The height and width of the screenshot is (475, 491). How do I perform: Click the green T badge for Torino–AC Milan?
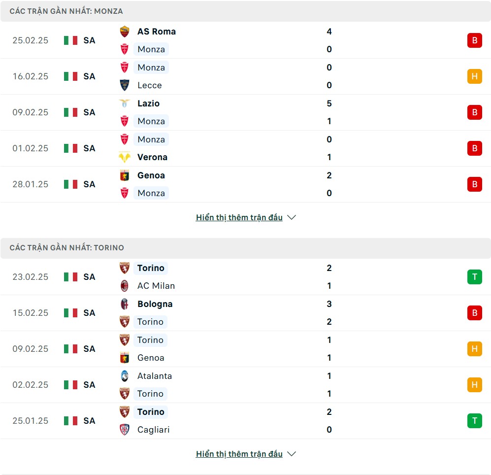pyautogui.click(x=474, y=277)
